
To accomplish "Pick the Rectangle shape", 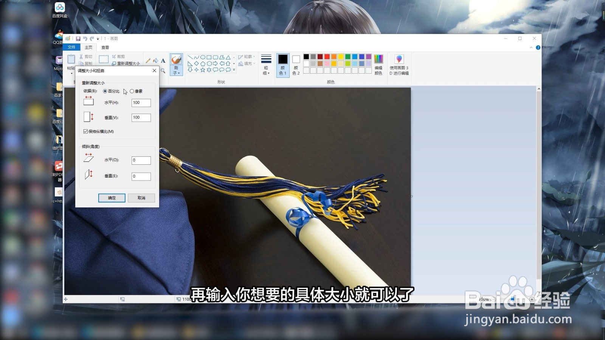I will tap(209, 57).
